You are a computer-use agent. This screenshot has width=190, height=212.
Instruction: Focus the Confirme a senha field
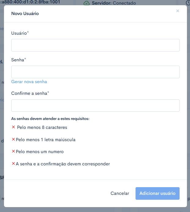[95, 106]
